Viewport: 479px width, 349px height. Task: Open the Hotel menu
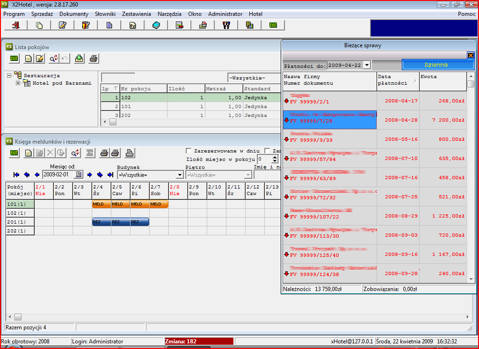click(x=255, y=14)
